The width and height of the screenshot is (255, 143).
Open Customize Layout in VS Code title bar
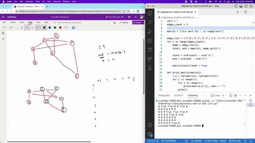[x=251, y=6]
